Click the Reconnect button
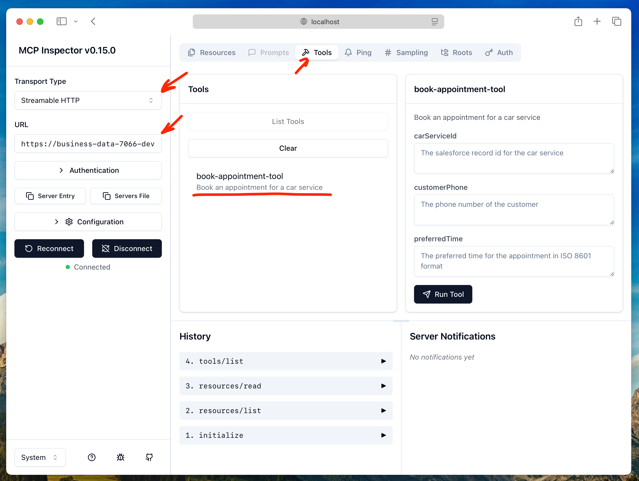 49,248
